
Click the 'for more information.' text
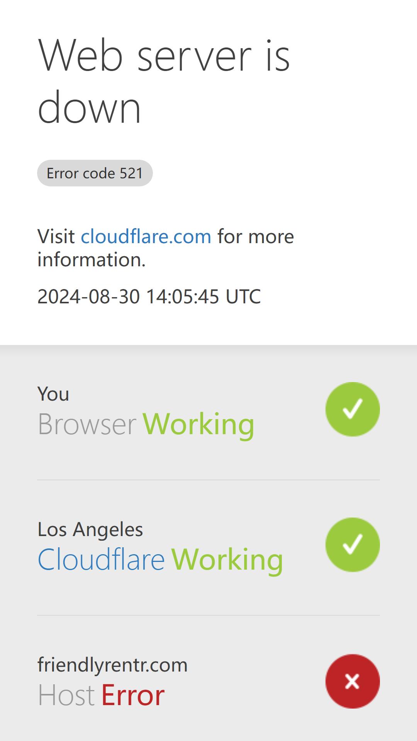[x=166, y=248]
